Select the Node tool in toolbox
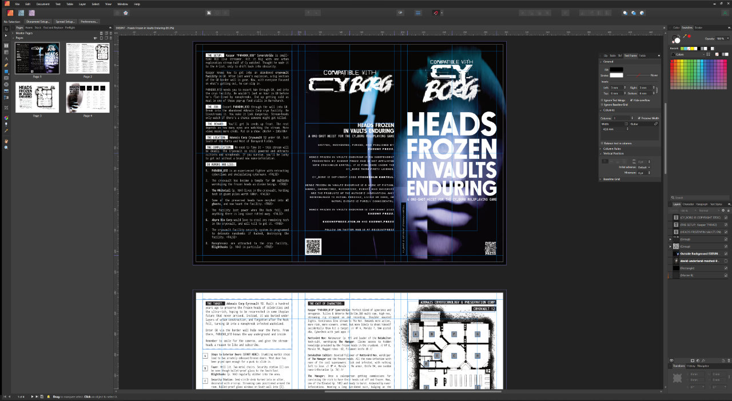Image resolution: width=732 pixels, height=401 pixels. click(6, 35)
